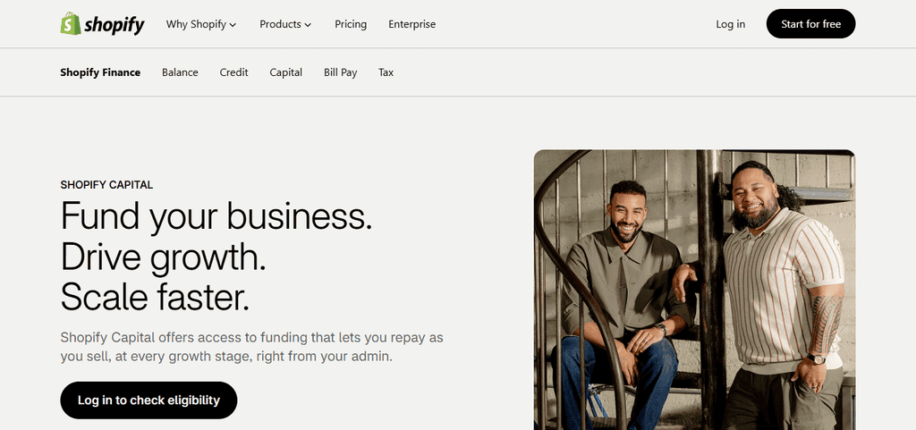Image resolution: width=916 pixels, height=430 pixels.
Task: Click Log in to check eligibility
Action: tap(148, 400)
